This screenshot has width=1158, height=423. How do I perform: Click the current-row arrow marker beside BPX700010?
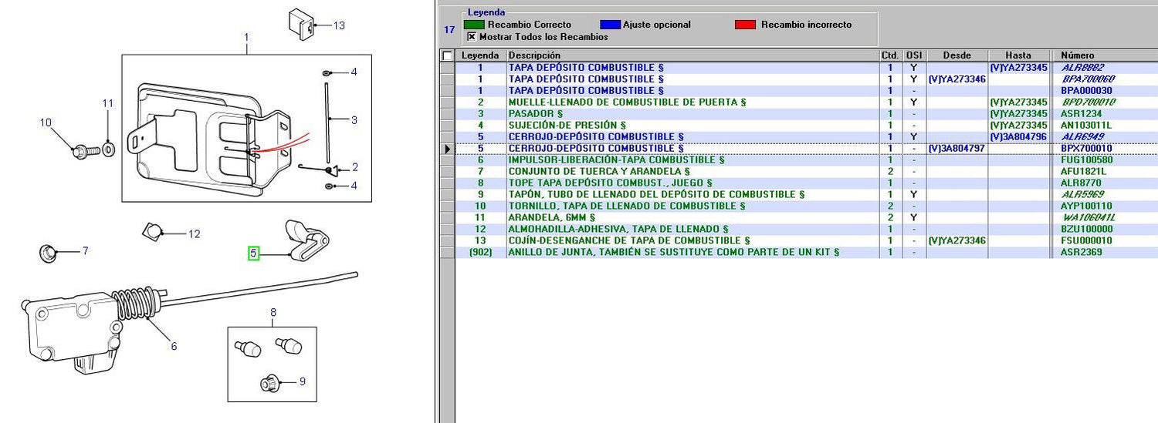coord(447,148)
